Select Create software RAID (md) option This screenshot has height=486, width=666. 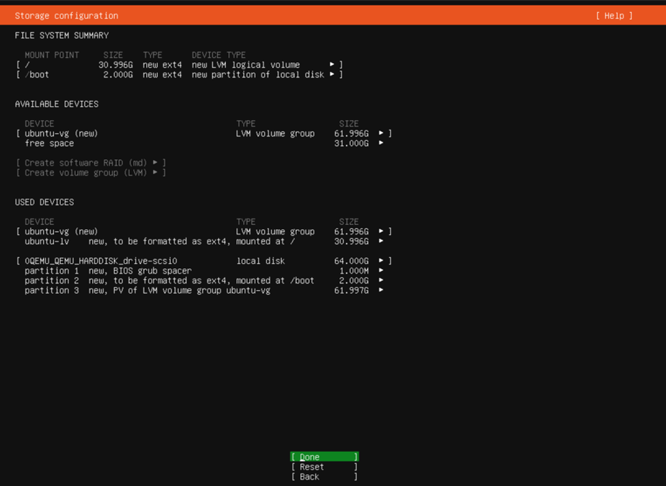click(91, 163)
